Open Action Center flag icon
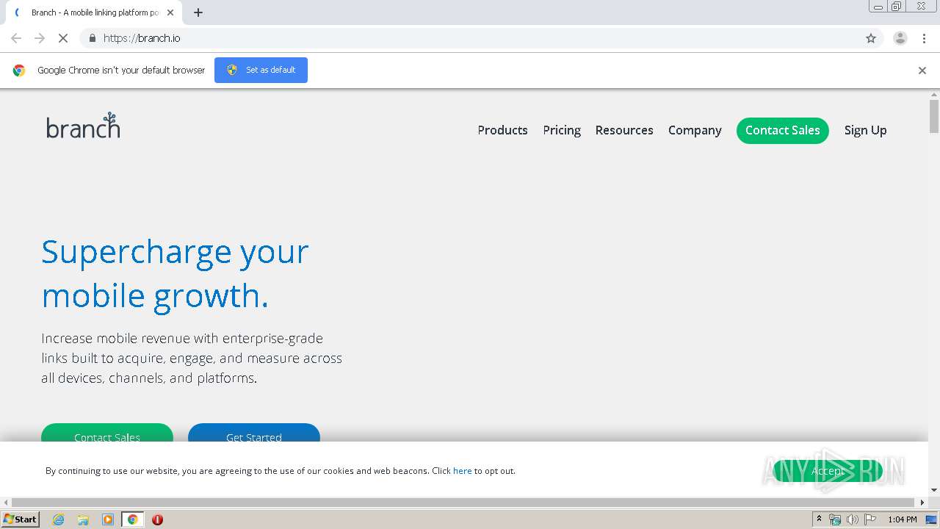This screenshot has width=940, height=529. click(869, 519)
